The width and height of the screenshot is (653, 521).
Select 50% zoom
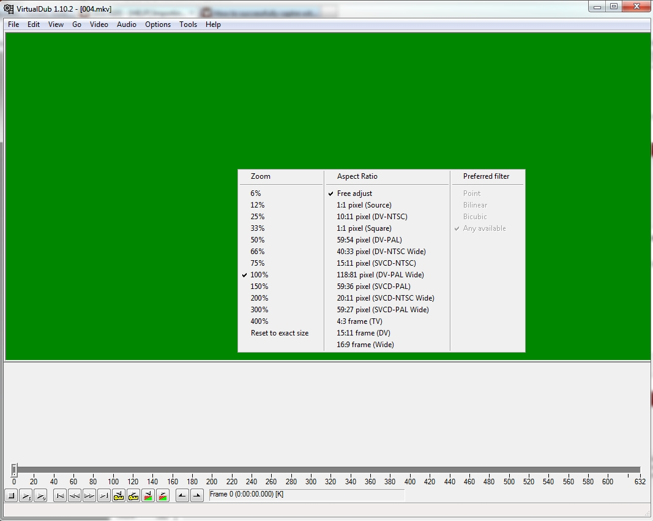point(281,240)
